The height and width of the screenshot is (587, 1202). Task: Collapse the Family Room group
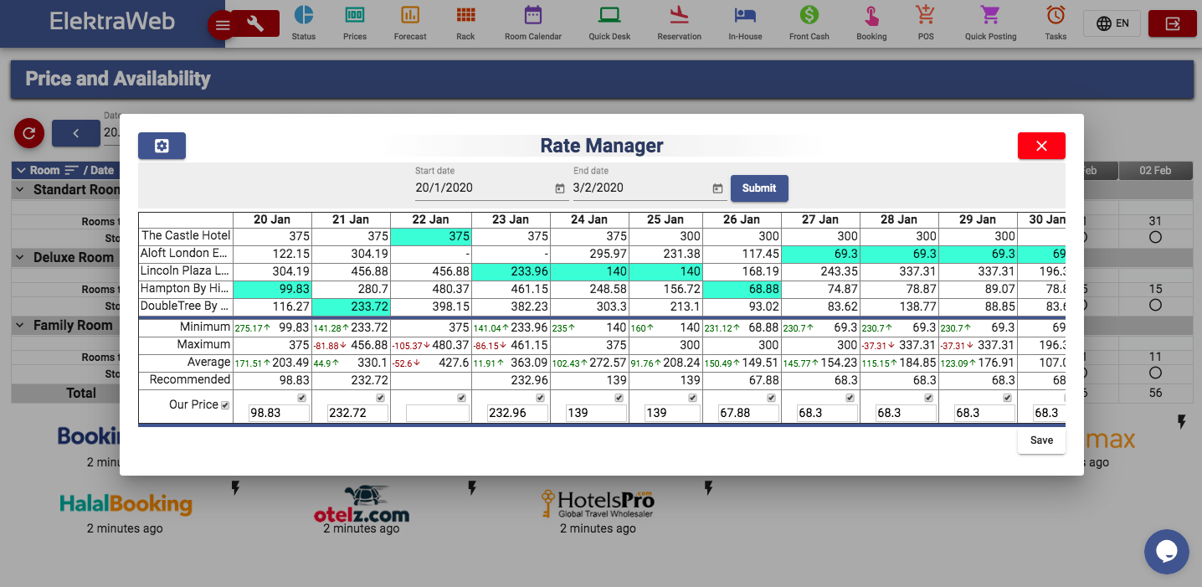(x=22, y=325)
